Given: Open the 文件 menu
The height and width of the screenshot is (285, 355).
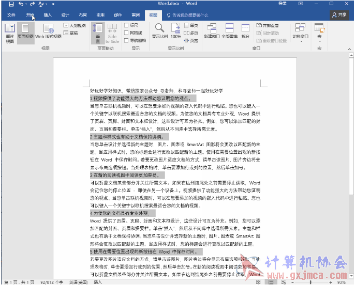Looking at the screenshot, I should pyautogui.click(x=11, y=15).
